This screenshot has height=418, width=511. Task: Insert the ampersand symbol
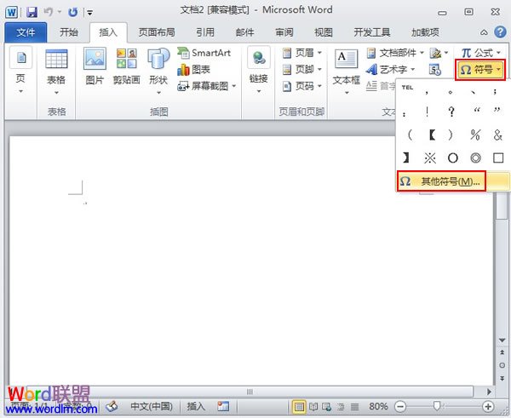pyautogui.click(x=497, y=135)
